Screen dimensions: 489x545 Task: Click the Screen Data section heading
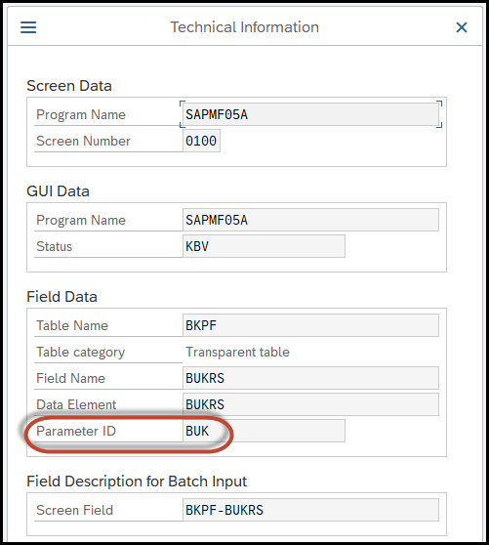point(69,86)
